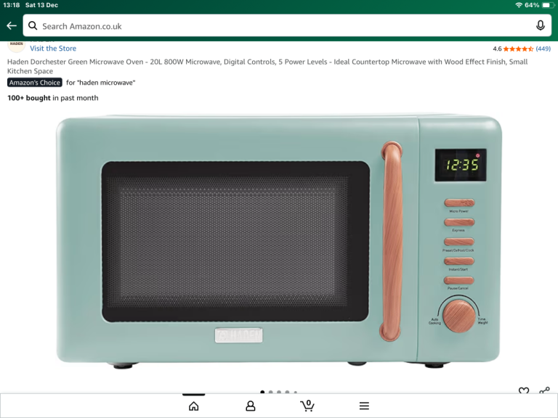
Task: Select the '100+ bought in past month' text
Action: (52, 98)
